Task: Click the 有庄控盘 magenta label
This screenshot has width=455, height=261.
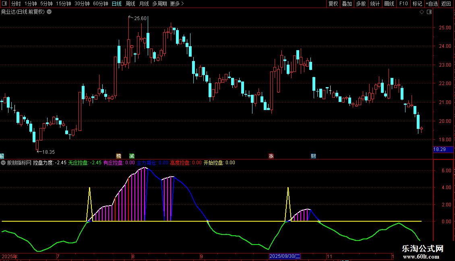Action: [x=119, y=163]
